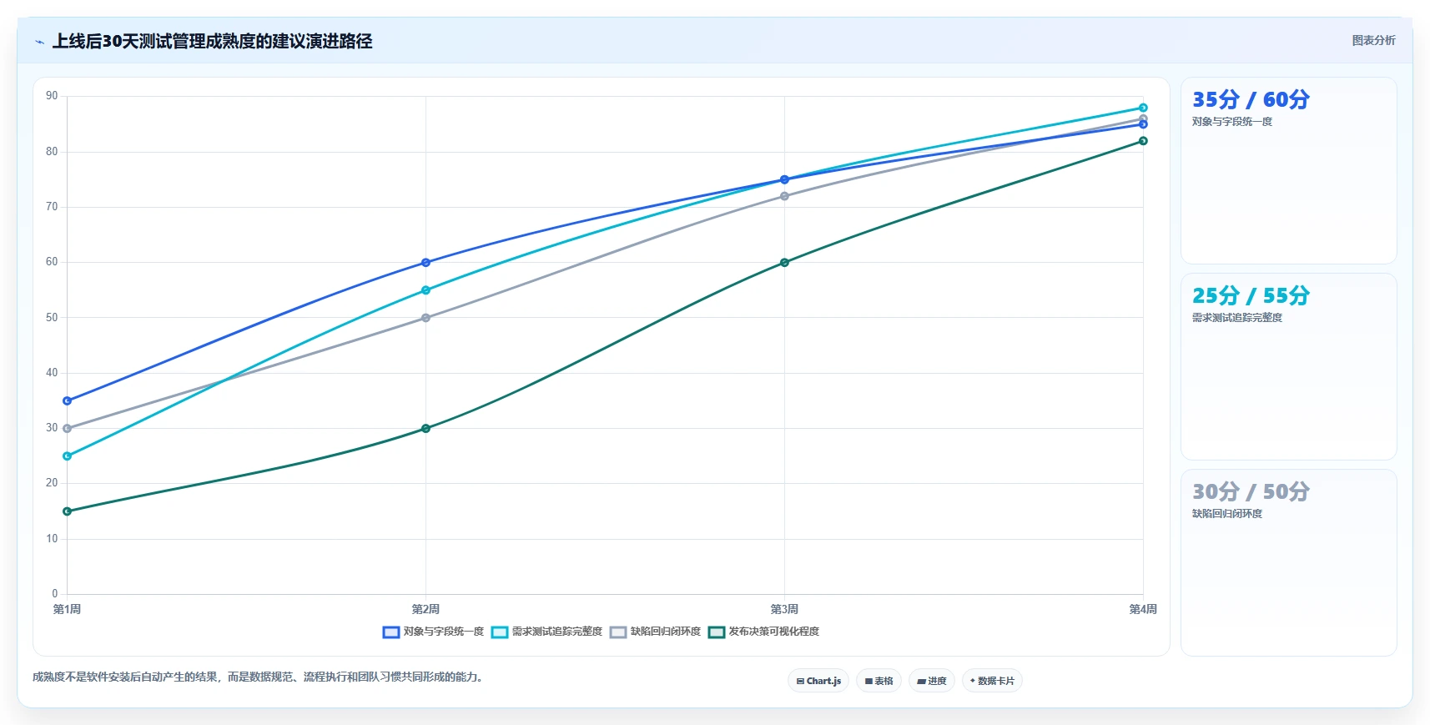
Task: Click the 缺陷回归闭环度 point at 第2周
Action: point(426,318)
